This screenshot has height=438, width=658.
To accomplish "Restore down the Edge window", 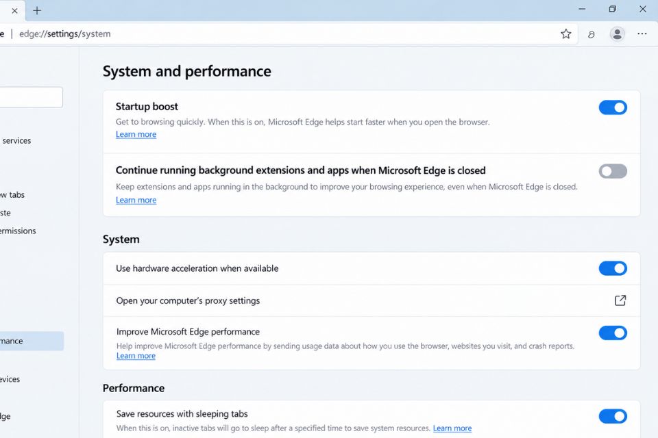I will coord(612,9).
